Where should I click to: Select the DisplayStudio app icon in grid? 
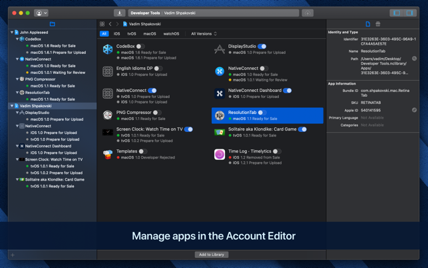[220, 49]
